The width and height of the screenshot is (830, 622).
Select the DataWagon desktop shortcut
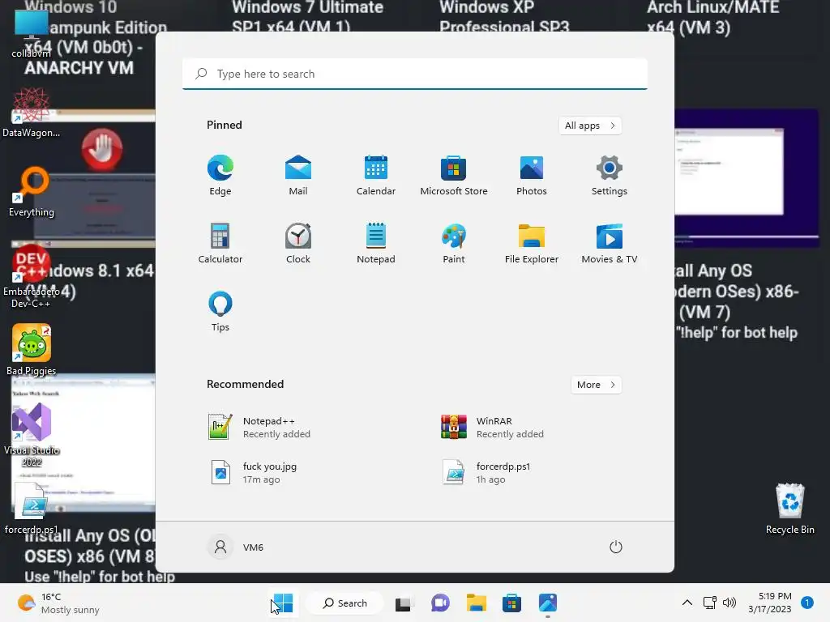32,113
